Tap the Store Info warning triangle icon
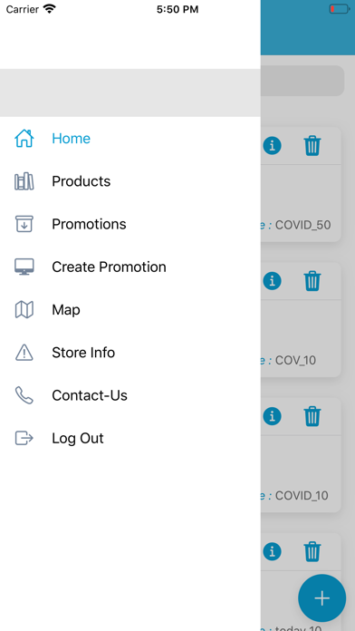The height and width of the screenshot is (631, 355). (24, 353)
